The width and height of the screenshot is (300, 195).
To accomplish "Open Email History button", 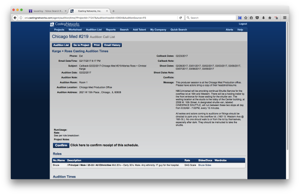I will click(112, 45).
